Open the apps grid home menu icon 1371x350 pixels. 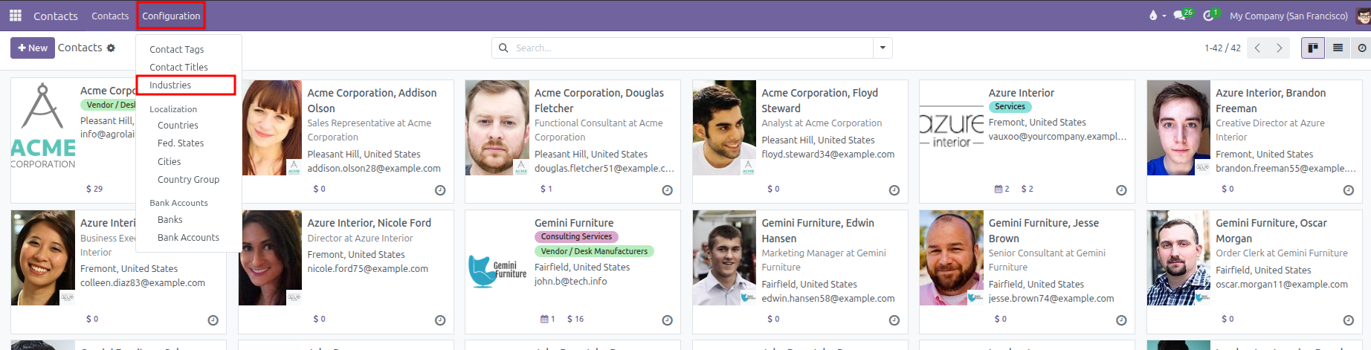[16, 16]
